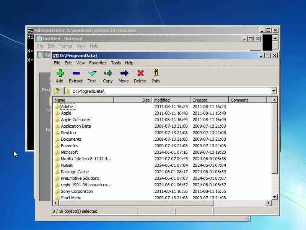Viewport: 306px width, 230px height.
Task: Select the Apple Computer folder icon
Action: coord(57,120)
